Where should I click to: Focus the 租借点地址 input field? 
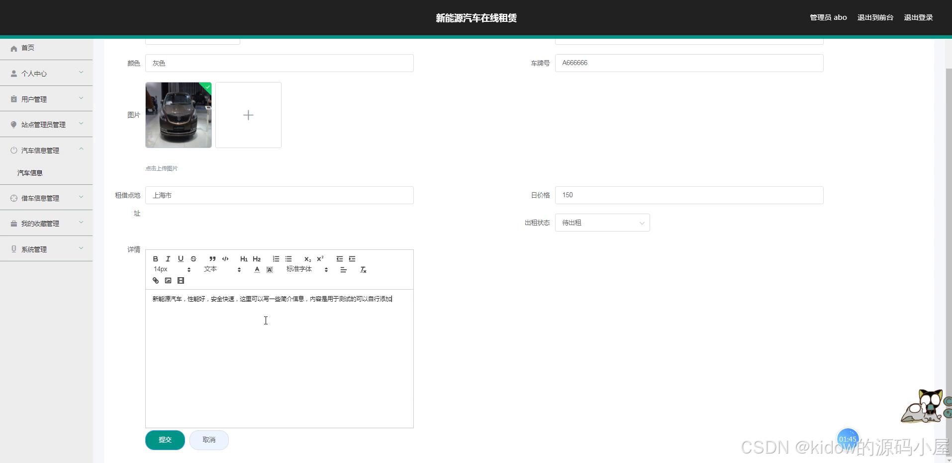click(x=280, y=195)
